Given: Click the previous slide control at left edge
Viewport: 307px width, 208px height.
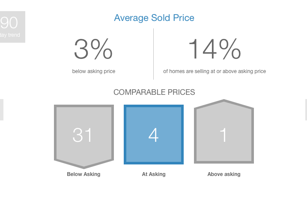Looking at the screenshot, I should pos(2,110).
